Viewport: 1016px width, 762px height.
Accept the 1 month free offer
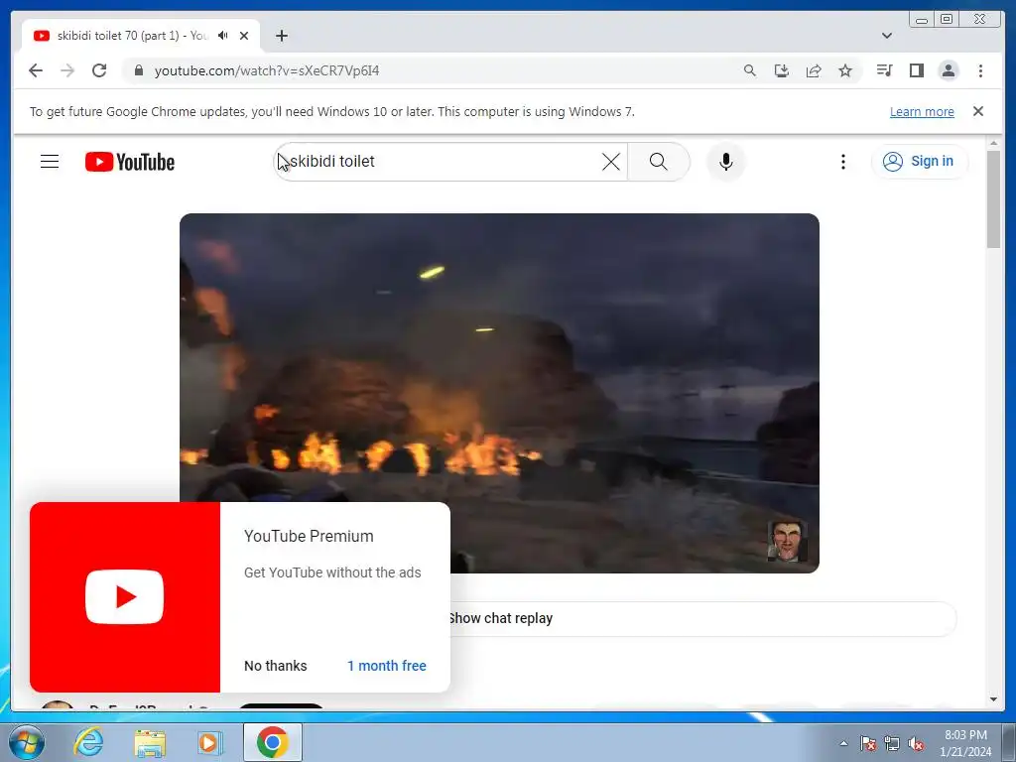click(387, 666)
